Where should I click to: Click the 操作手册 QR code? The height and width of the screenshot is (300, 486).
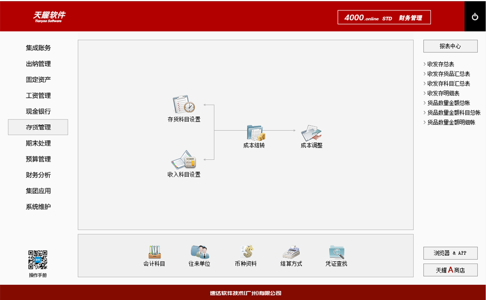pyautogui.click(x=38, y=260)
